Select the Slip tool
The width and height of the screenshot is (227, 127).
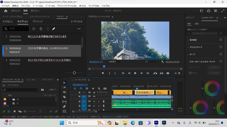[x=64, y=102]
